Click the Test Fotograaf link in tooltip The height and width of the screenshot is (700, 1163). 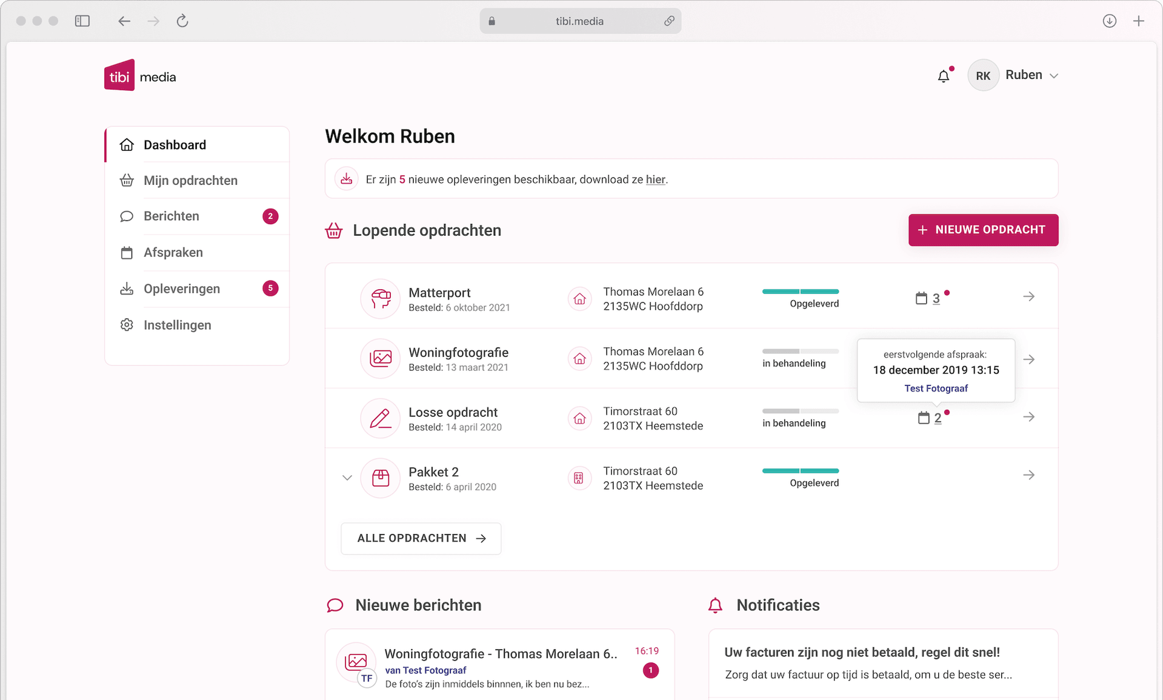(x=936, y=388)
